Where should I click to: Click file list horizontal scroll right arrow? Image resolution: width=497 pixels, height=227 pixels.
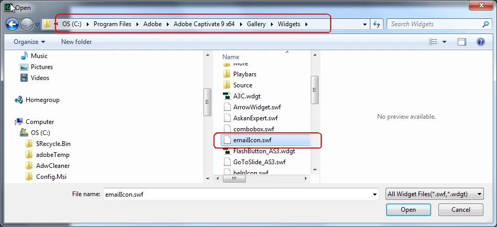(x=306, y=179)
